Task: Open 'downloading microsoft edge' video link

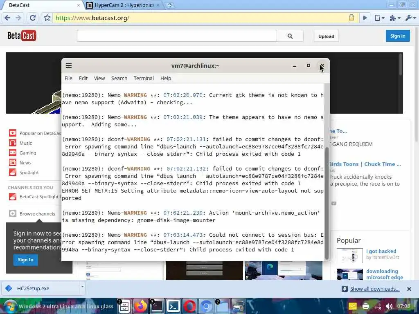Action: (385, 274)
